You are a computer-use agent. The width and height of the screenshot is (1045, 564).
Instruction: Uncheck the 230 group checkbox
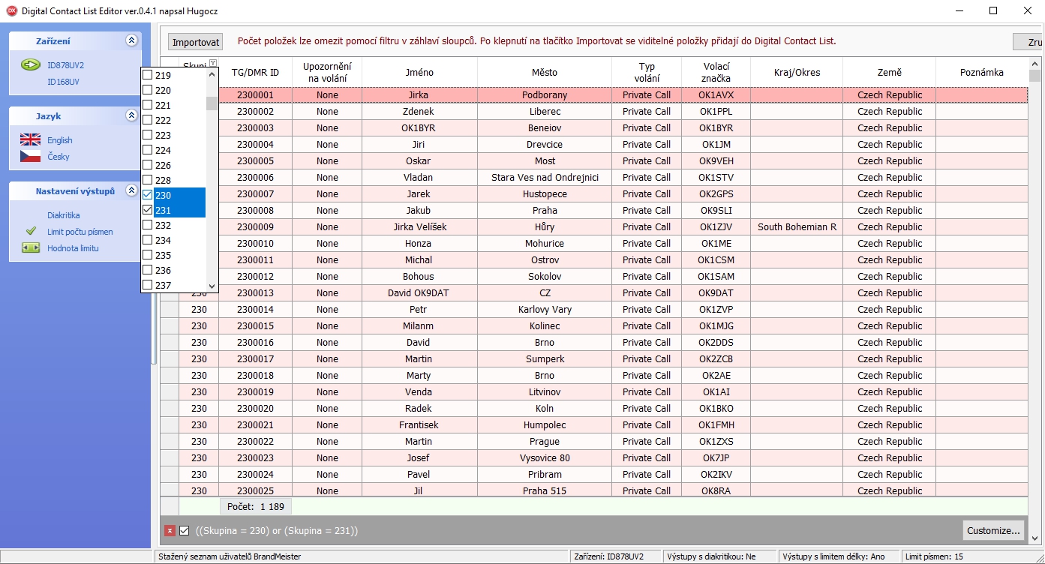[148, 195]
